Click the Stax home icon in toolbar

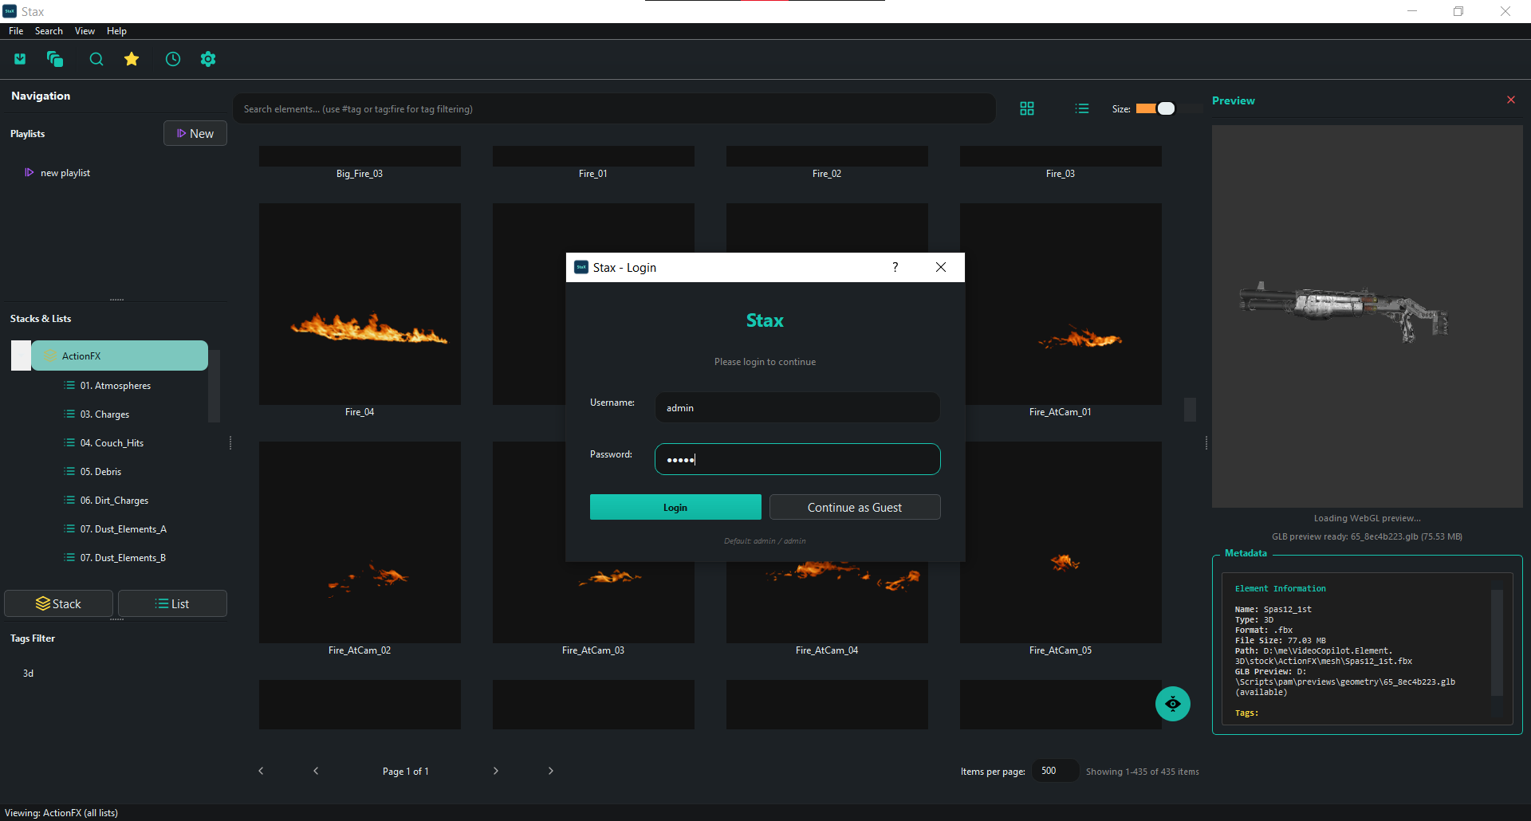coord(20,59)
